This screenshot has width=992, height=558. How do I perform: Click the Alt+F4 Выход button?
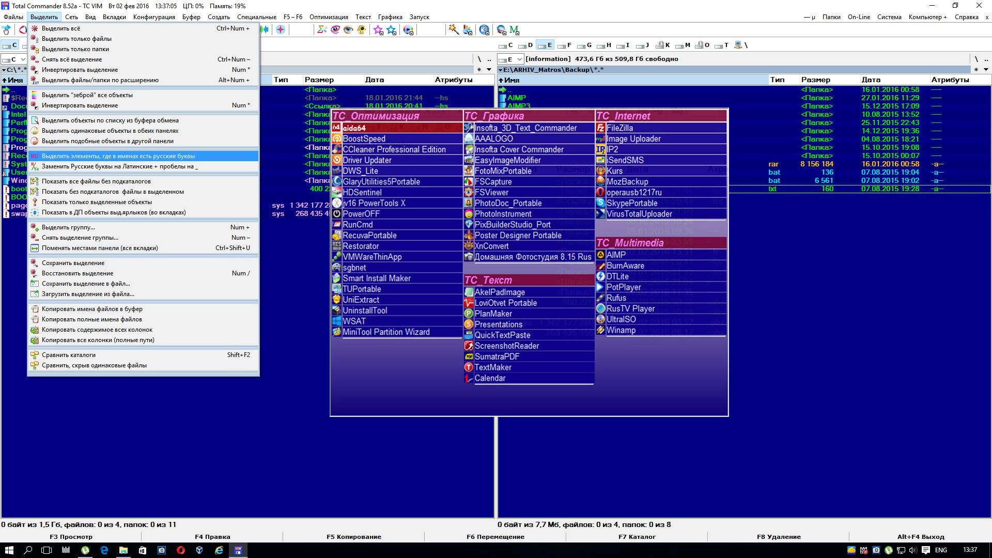pyautogui.click(x=920, y=537)
